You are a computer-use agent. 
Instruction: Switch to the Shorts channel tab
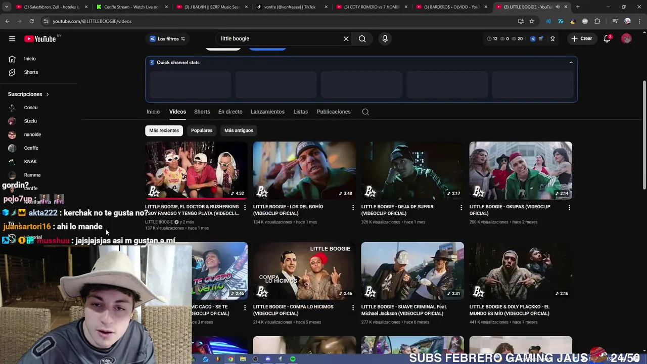coord(202,112)
